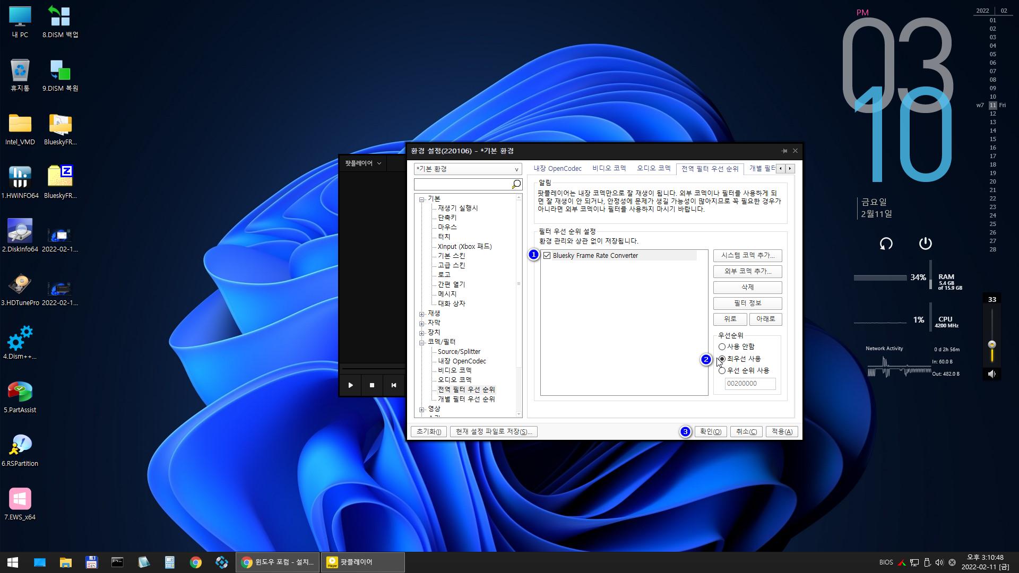This screenshot has height=573, width=1019.
Task: Select Source/Splitter in the settings tree
Action: coord(459,352)
